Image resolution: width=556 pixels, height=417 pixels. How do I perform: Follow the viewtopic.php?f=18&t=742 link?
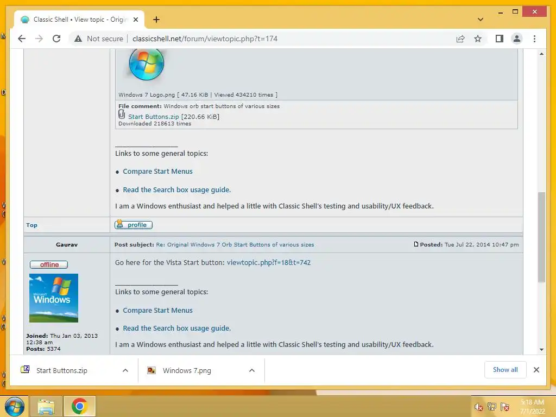pos(268,263)
